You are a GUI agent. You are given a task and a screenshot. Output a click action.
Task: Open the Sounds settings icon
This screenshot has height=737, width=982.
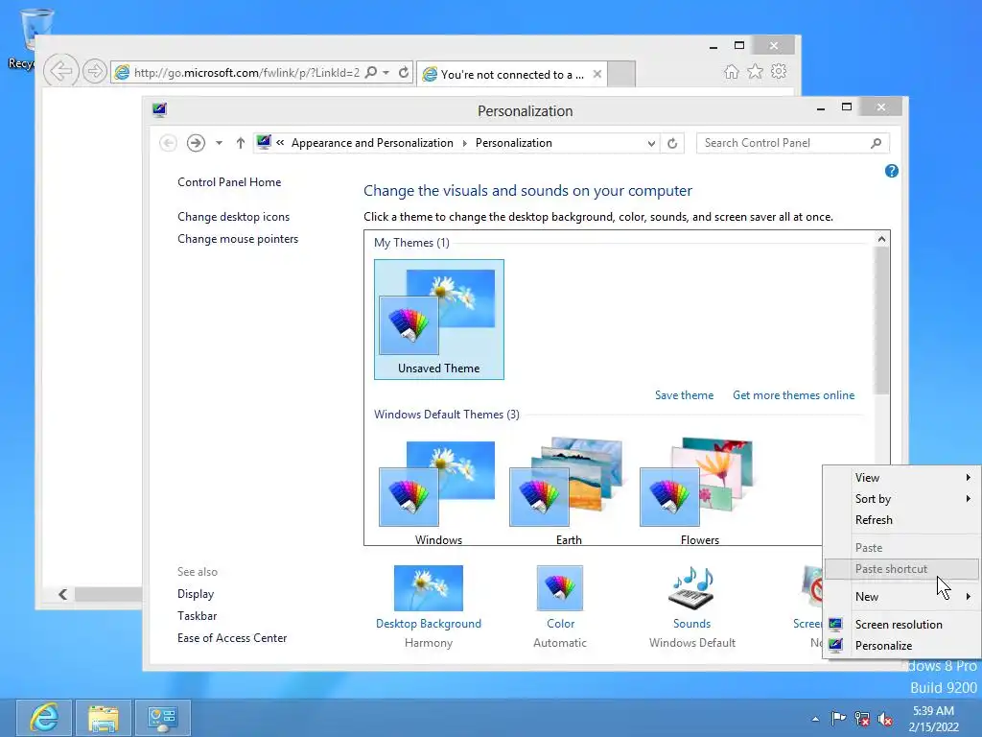pos(691,588)
